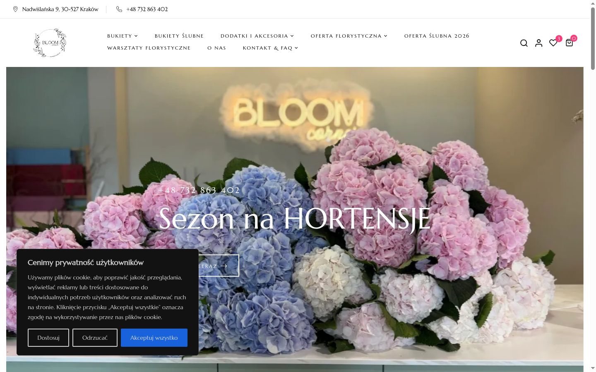
Task: Expand the Kontakt & FAQ dropdown
Action: click(270, 48)
